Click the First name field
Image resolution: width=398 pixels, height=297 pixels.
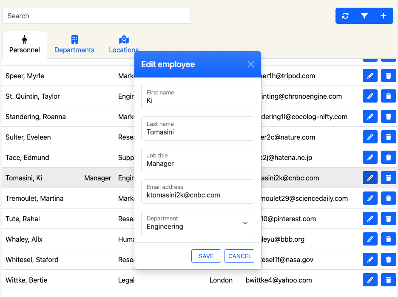click(197, 97)
